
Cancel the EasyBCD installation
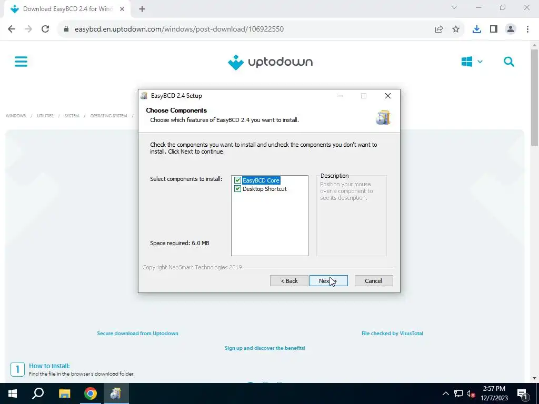374,281
